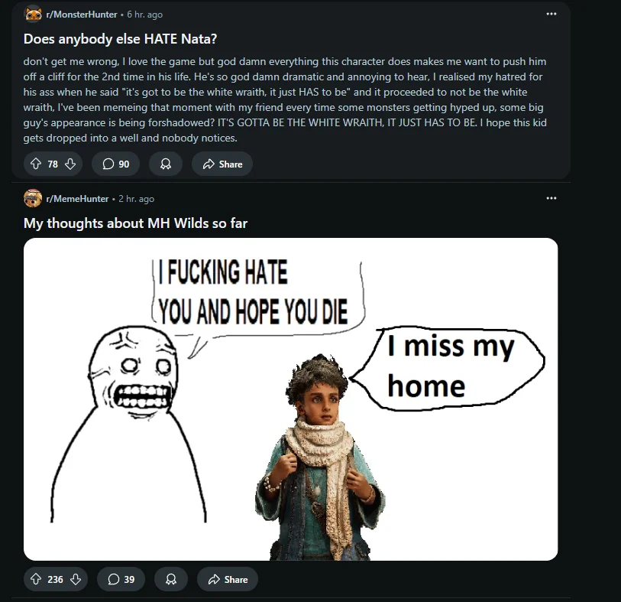
Task: Give an award to the MemeHunter post
Action: tap(170, 579)
